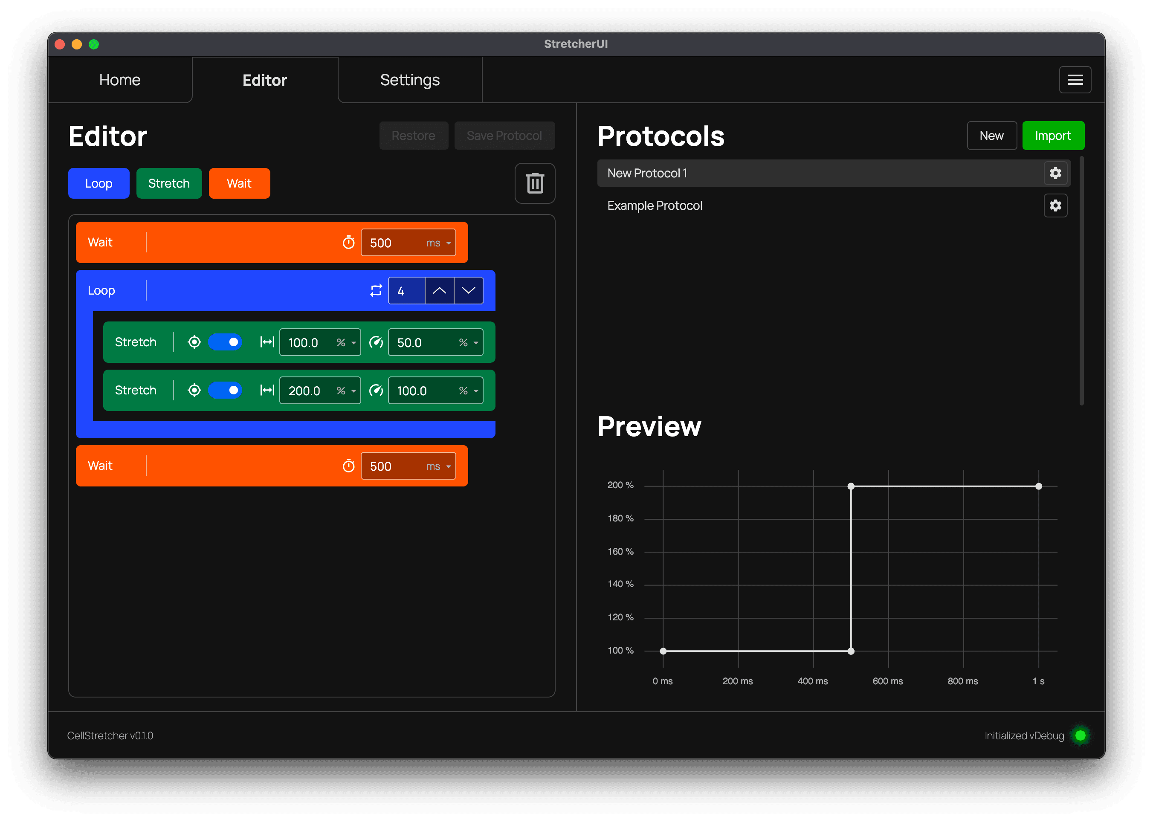This screenshot has height=822, width=1153.
Task: Switch to the Home tab
Action: click(x=120, y=80)
